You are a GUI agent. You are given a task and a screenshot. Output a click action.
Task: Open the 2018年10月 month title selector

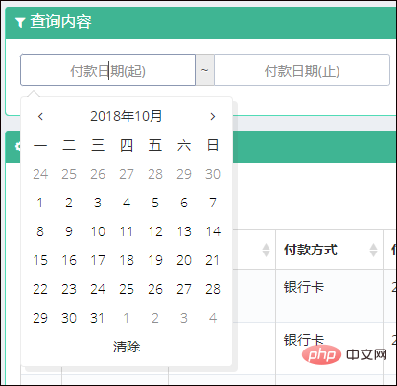tap(127, 116)
